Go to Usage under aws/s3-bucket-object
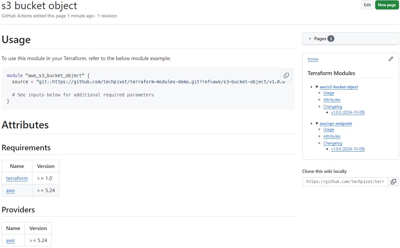 (328, 93)
